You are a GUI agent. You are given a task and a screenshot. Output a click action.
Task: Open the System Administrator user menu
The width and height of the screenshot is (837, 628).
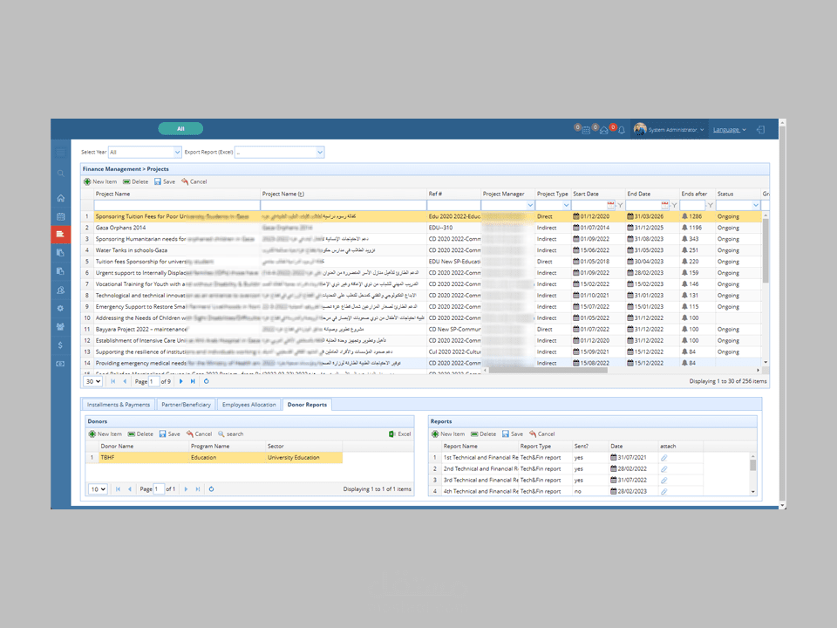669,130
